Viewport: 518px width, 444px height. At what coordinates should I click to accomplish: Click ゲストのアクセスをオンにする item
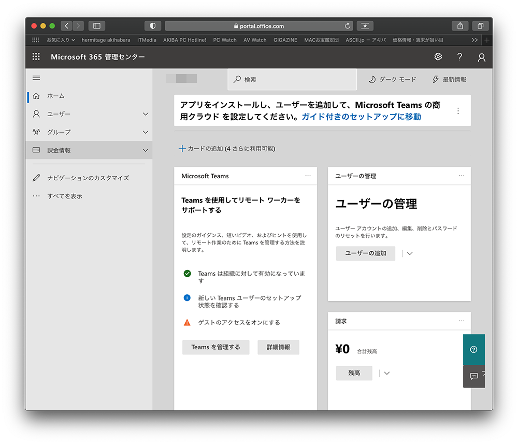[x=239, y=322]
